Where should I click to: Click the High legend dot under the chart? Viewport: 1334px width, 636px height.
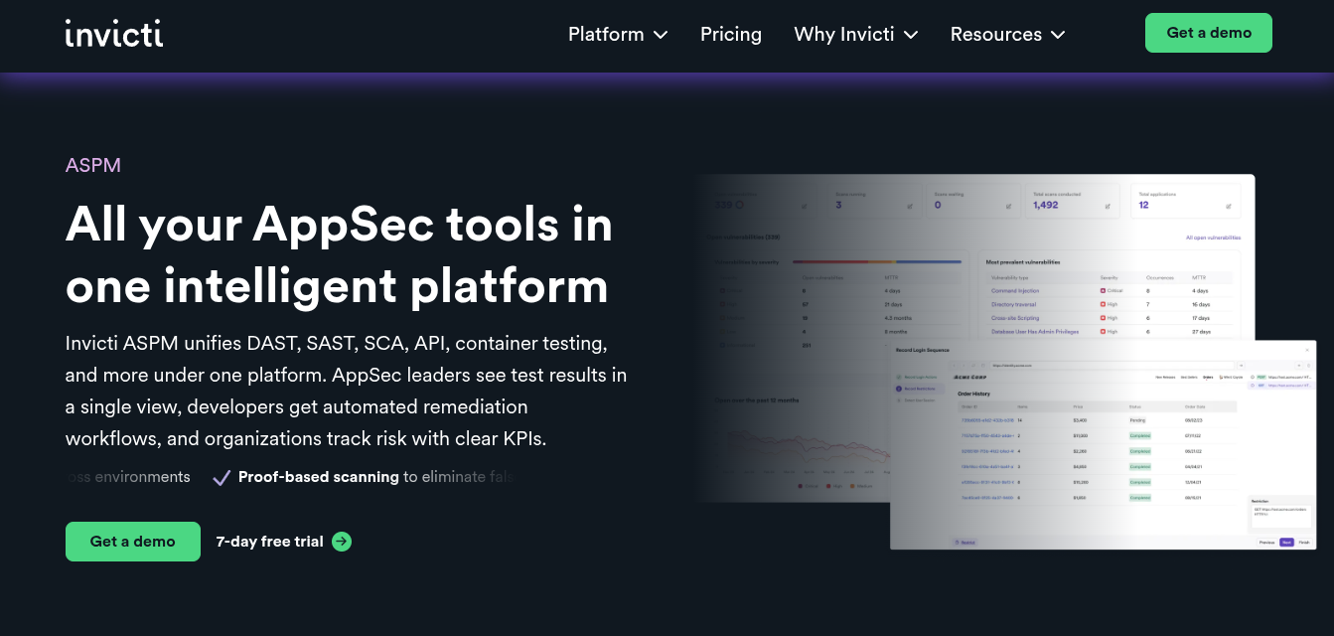coord(828,486)
